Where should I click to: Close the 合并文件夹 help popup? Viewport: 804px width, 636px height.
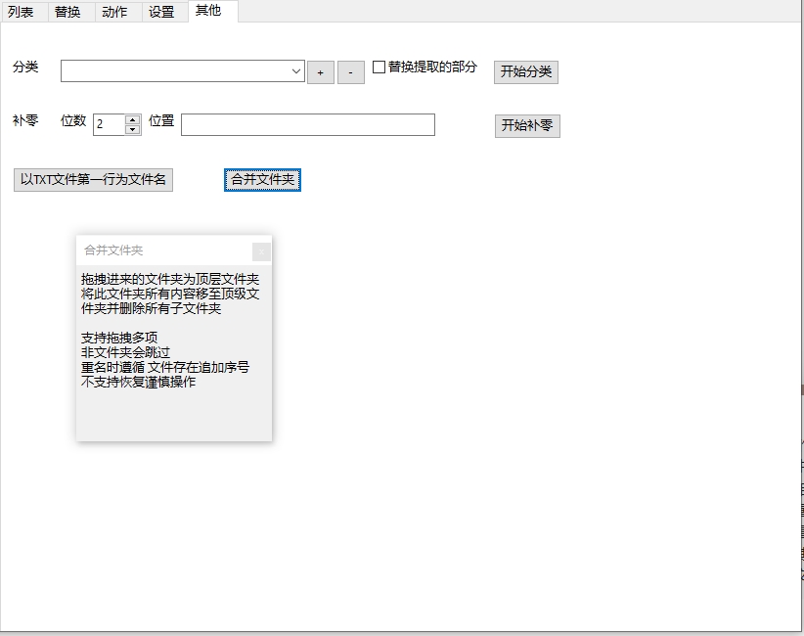pos(260,251)
